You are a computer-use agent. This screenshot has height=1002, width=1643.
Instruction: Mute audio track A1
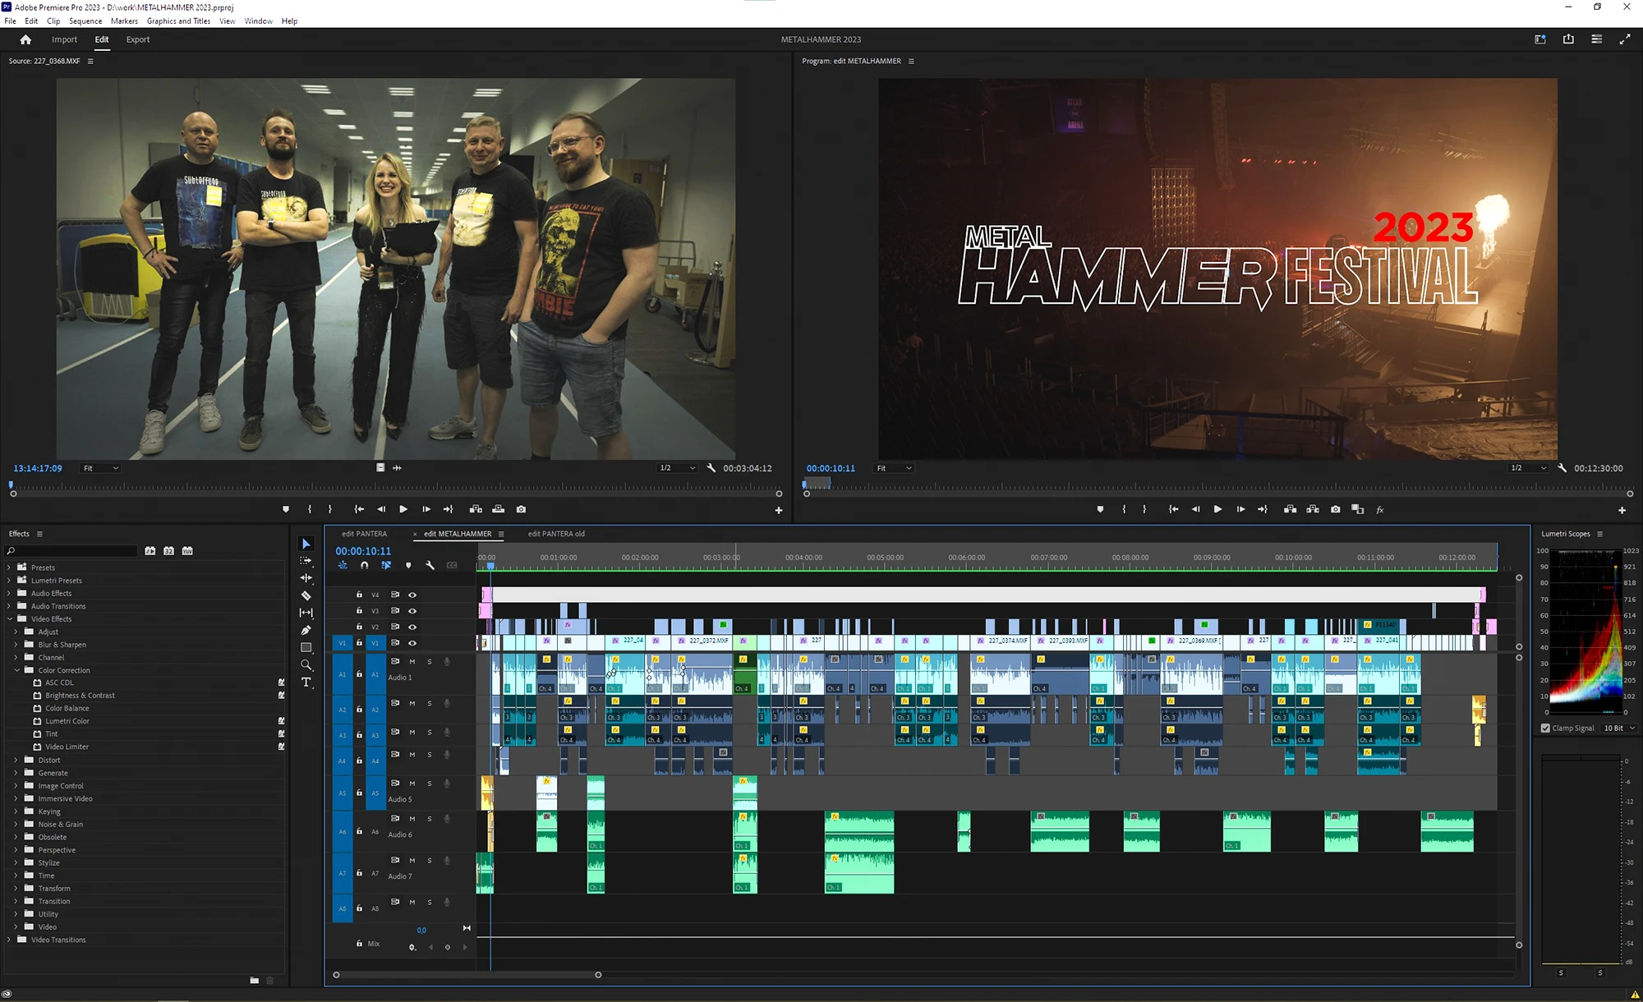coord(412,661)
